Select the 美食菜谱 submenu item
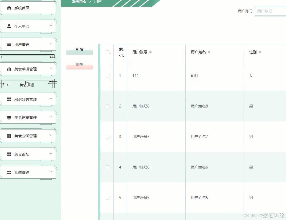286x220 pixels. 27,85
